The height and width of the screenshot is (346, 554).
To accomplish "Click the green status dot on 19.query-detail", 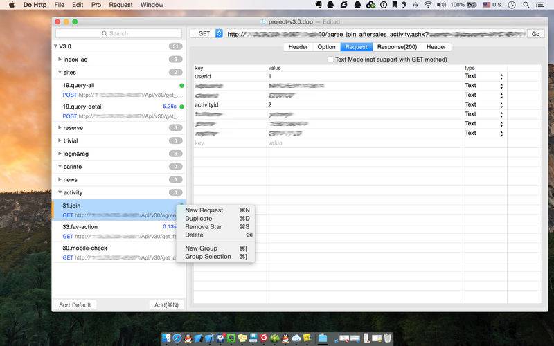I will [181, 107].
